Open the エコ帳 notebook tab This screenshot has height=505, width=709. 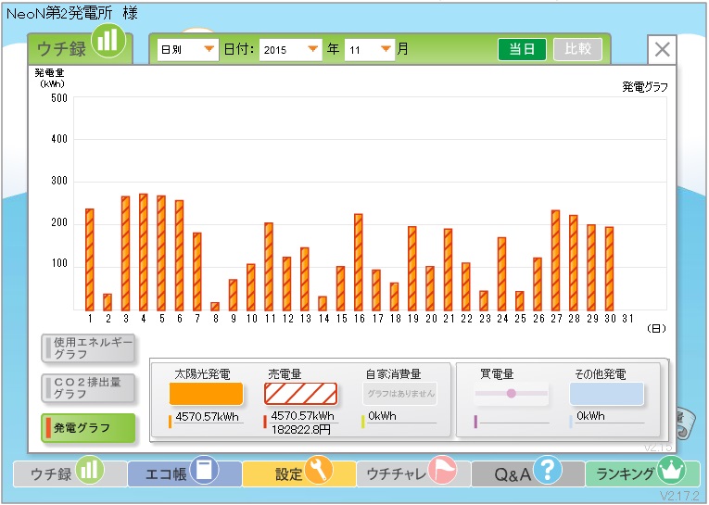[x=184, y=473]
